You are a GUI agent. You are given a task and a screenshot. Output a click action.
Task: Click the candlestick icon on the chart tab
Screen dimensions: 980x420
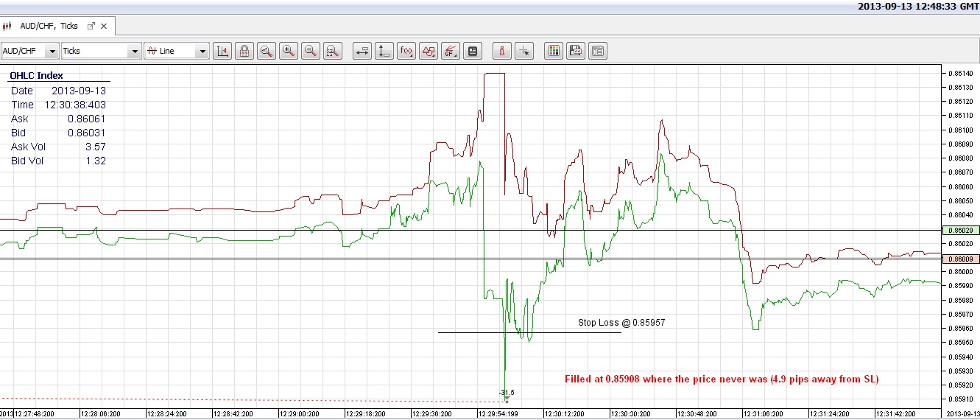(9, 26)
